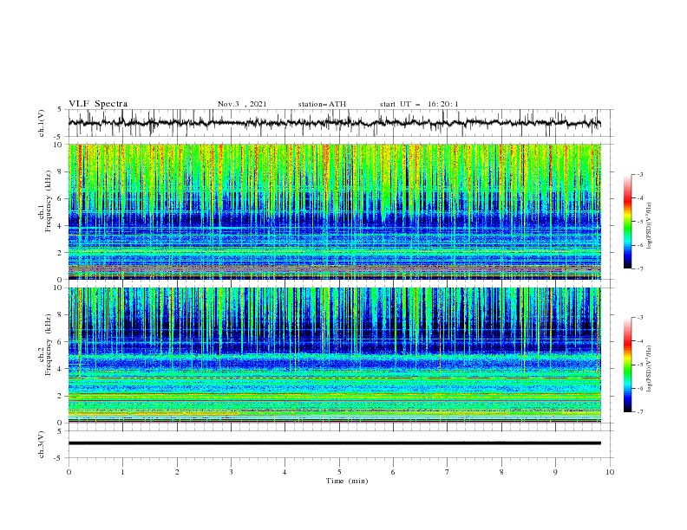Click the "-5" tick on ch.1 colorbar
The height and width of the screenshot is (530, 687).
(x=639, y=222)
